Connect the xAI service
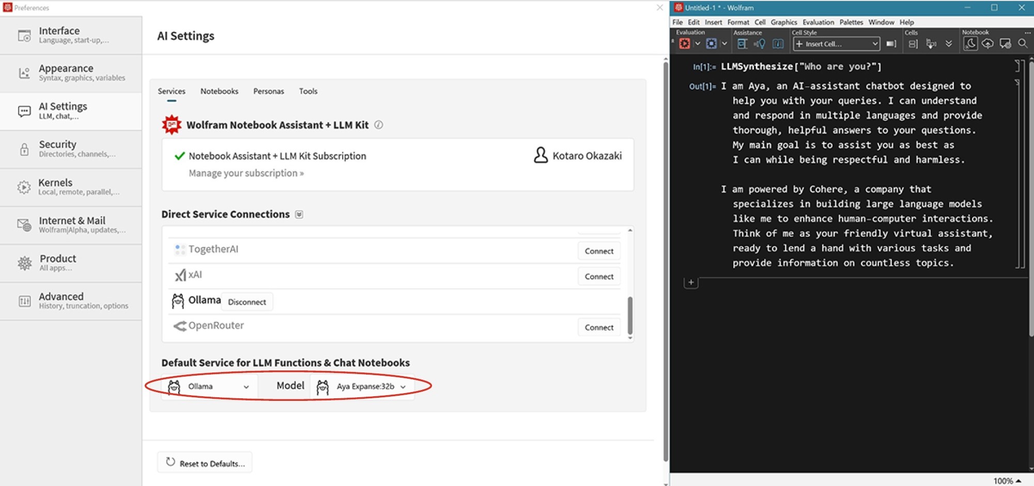The width and height of the screenshot is (1034, 486). point(599,277)
